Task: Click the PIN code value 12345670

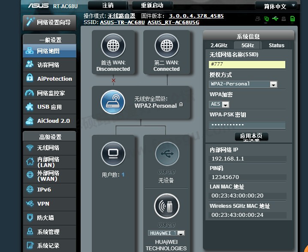Action: pos(225,177)
